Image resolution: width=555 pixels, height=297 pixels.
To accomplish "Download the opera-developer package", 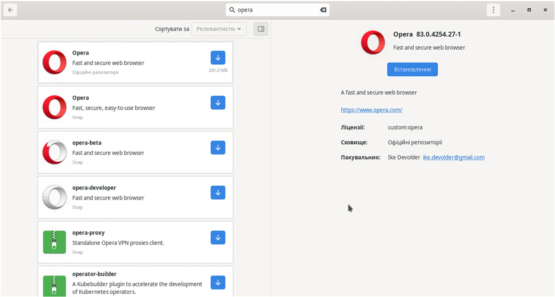I will (x=218, y=193).
